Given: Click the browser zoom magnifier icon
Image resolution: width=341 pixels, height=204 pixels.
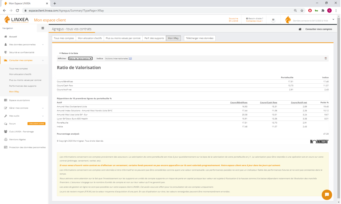Looking at the screenshot, I should coord(296,10).
